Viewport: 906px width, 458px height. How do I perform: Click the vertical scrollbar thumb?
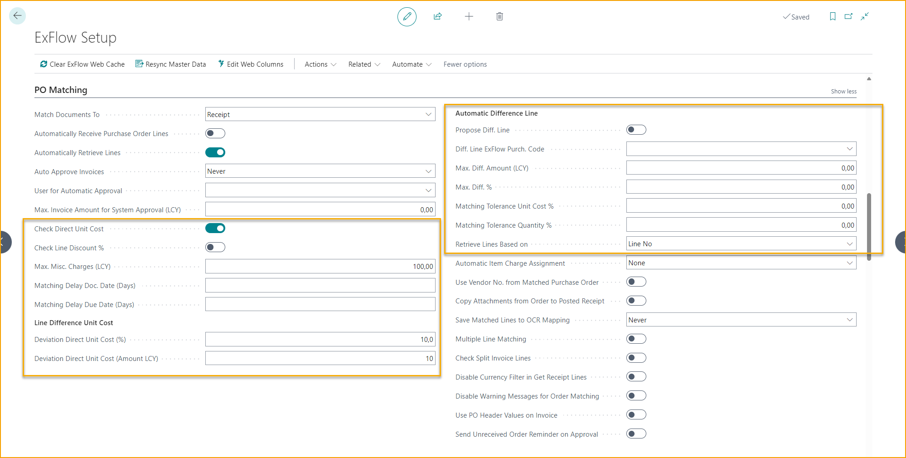pos(869,227)
